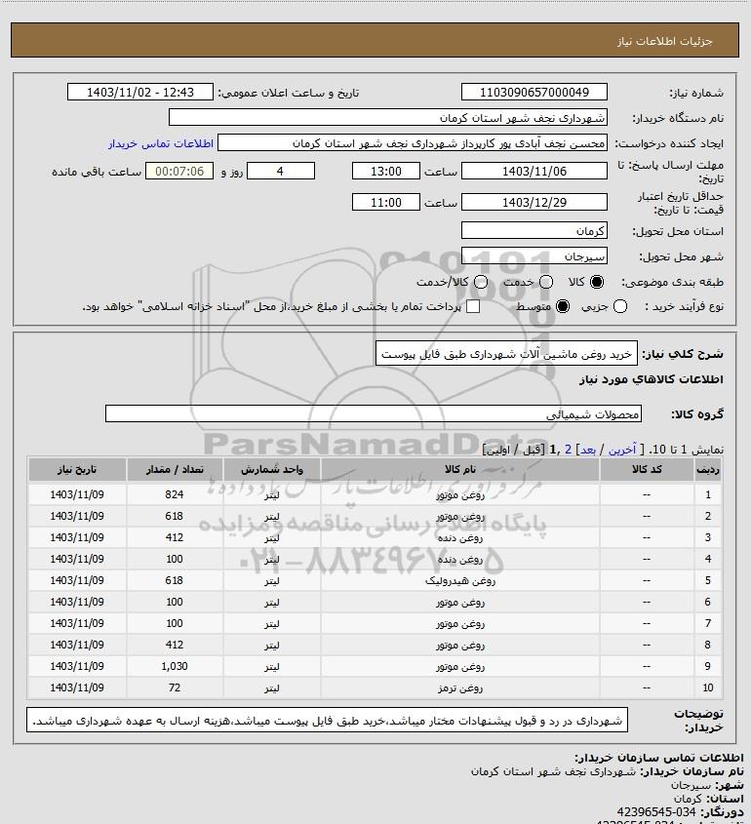Click the fax number 42396545-034
The height and width of the screenshot is (824, 751).
(655, 812)
